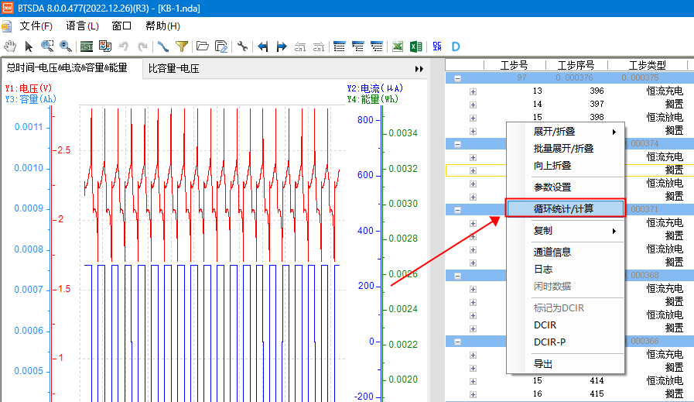The width and height of the screenshot is (694, 402).
Task: Click the application icon beside 文件(F)
Action: 6,26
